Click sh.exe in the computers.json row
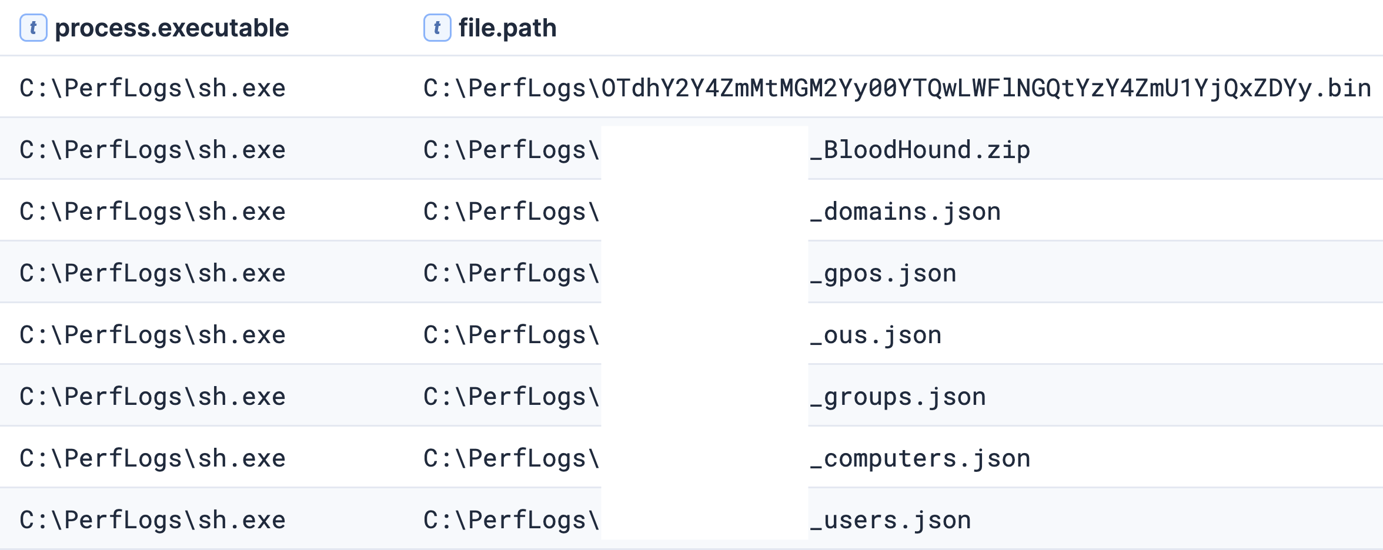Image resolution: width=1383 pixels, height=550 pixels. 242,459
